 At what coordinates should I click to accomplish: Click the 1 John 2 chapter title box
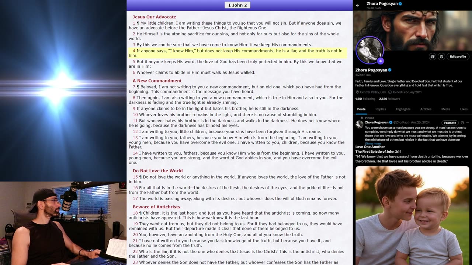(237, 5)
